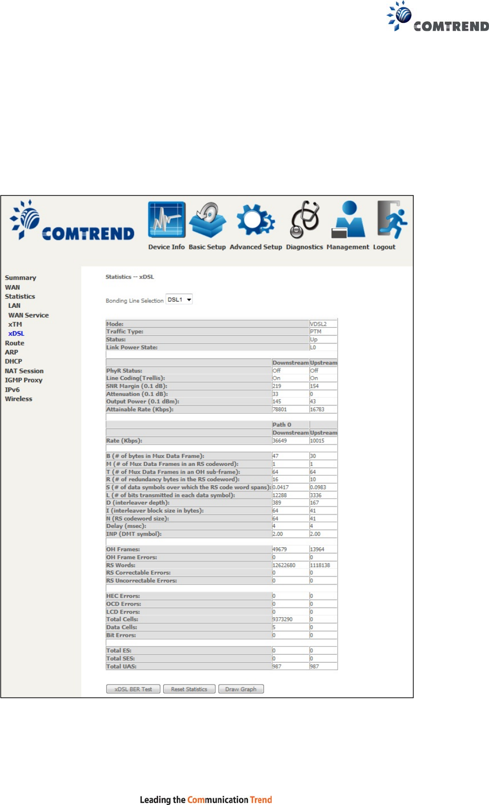Click the Advanced Setup label
The width and height of the screenshot is (489, 805).
coord(256,247)
